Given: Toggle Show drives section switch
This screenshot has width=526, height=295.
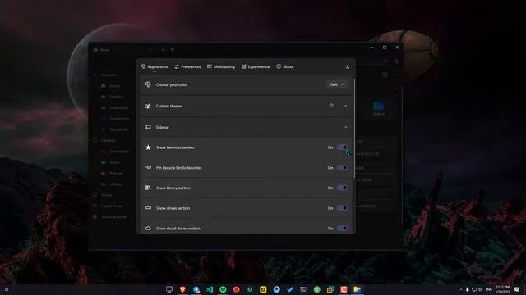Looking at the screenshot, I should pos(342,208).
